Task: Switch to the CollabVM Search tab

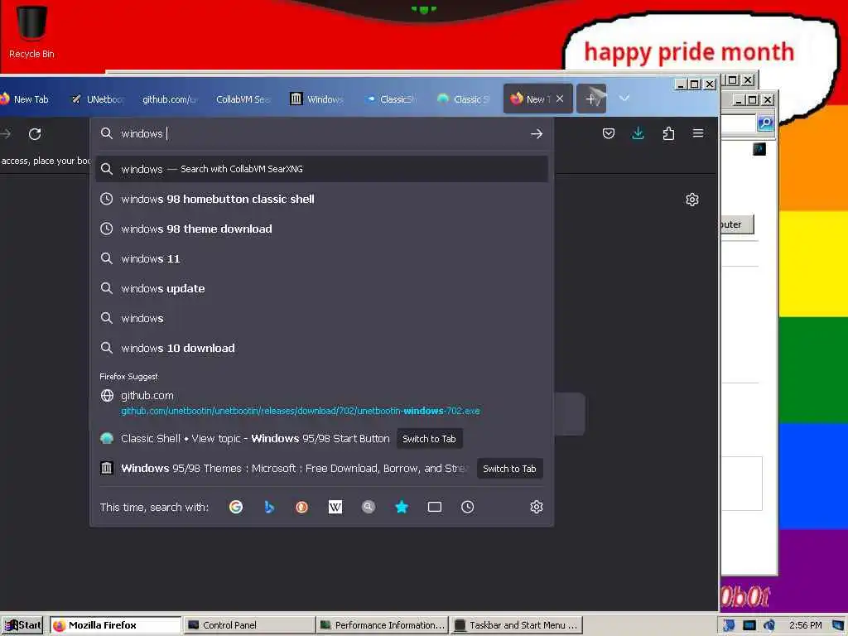Action: coord(243,99)
